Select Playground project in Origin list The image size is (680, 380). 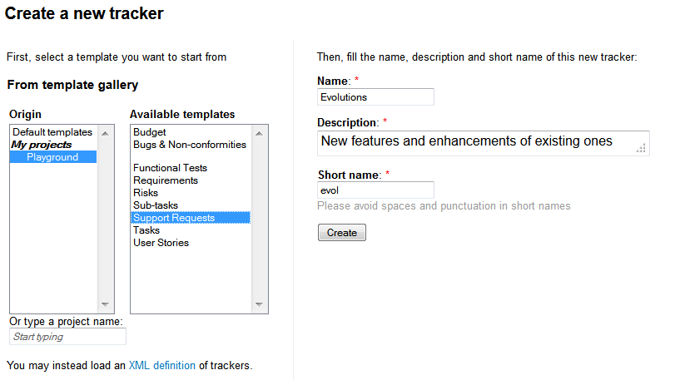click(53, 157)
